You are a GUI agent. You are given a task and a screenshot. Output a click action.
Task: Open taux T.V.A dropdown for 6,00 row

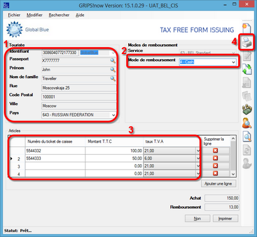point(198,158)
